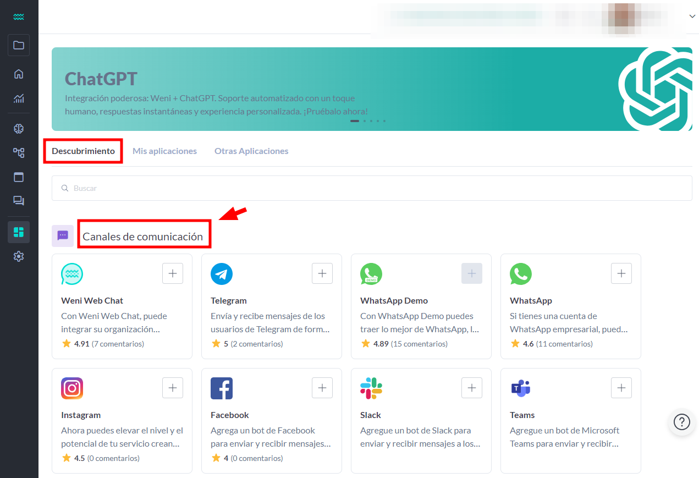Image resolution: width=699 pixels, height=478 pixels.
Task: Click the help question mark icon
Action: [x=681, y=422]
